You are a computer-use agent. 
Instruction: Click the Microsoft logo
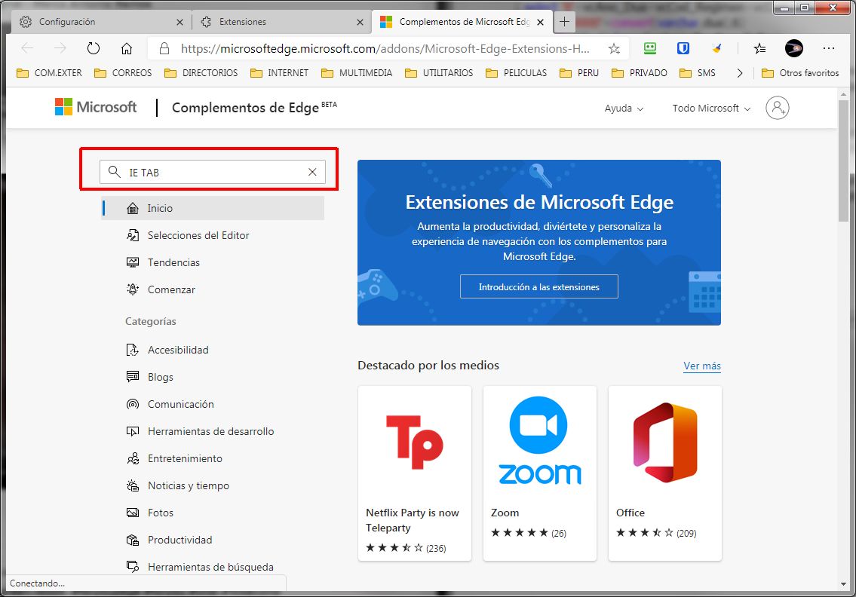(x=96, y=107)
